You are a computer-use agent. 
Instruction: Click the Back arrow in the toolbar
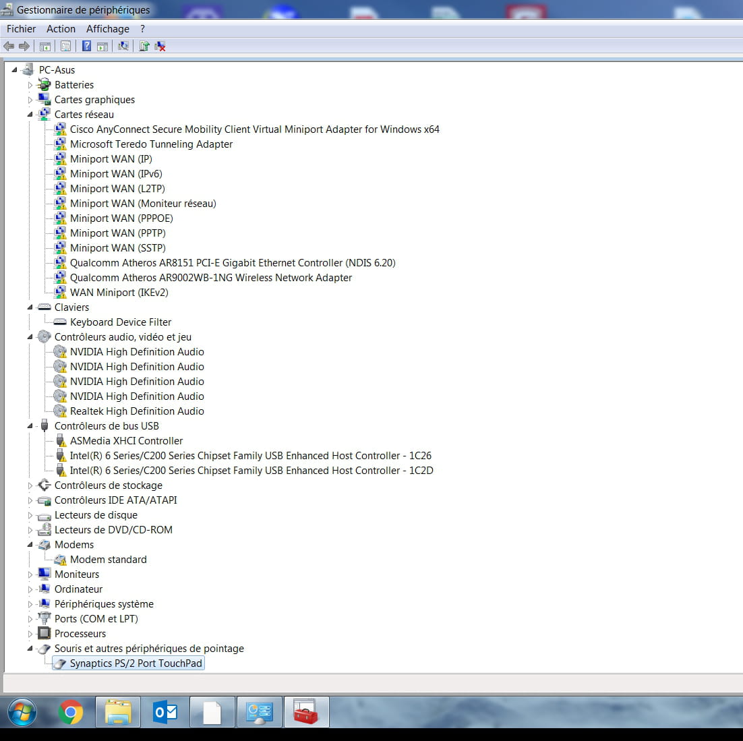(9, 46)
